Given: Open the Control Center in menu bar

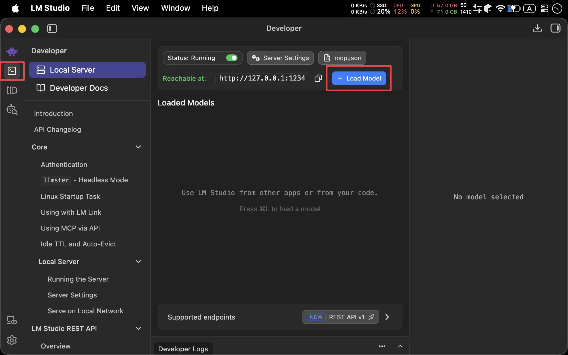Looking at the screenshot, I should pyautogui.click(x=544, y=8).
